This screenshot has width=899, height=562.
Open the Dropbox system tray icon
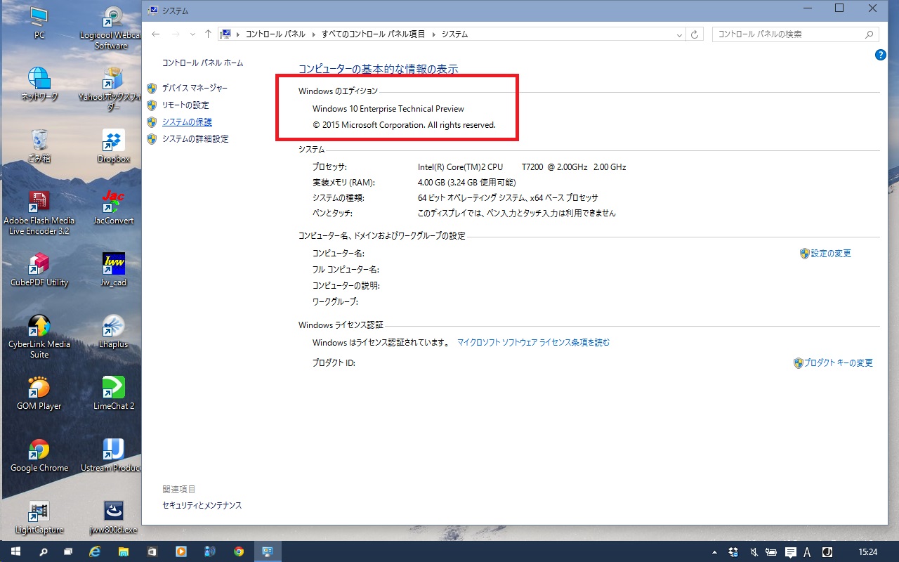(734, 551)
